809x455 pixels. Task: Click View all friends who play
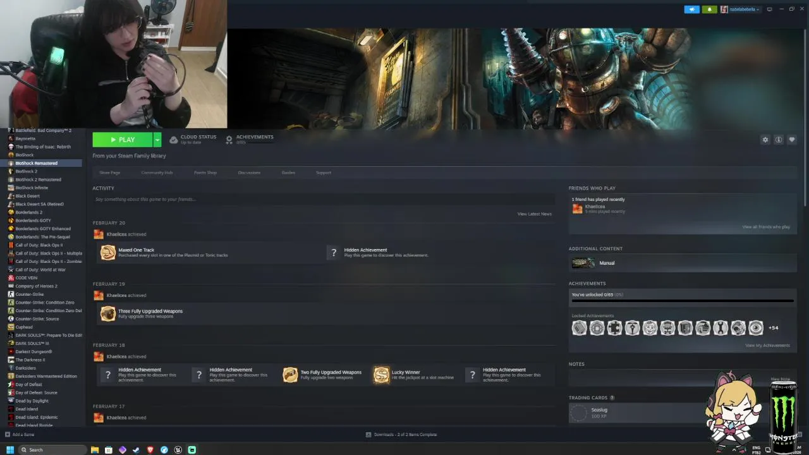coord(766,227)
